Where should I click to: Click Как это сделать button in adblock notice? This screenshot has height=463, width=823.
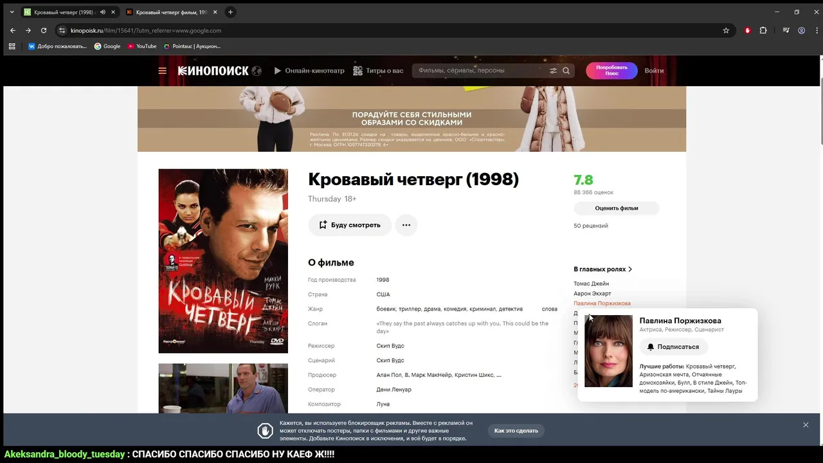coord(516,431)
